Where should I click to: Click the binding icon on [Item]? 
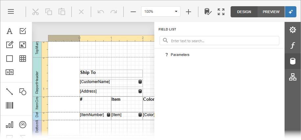[140, 115]
